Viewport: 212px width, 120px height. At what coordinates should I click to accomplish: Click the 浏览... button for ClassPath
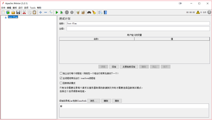tap(94, 101)
